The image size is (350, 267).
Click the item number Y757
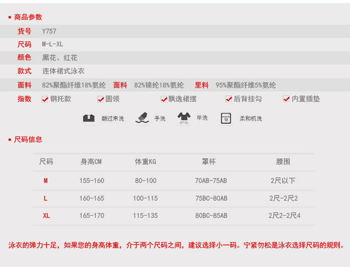(x=49, y=31)
